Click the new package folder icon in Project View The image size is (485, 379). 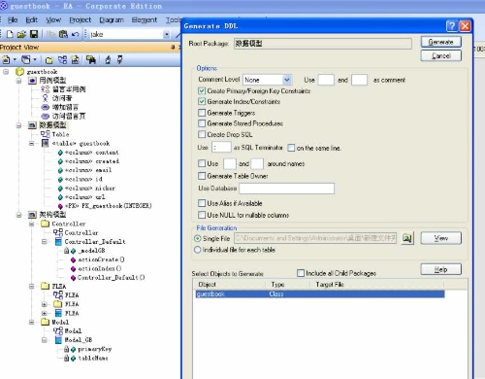tap(49, 60)
